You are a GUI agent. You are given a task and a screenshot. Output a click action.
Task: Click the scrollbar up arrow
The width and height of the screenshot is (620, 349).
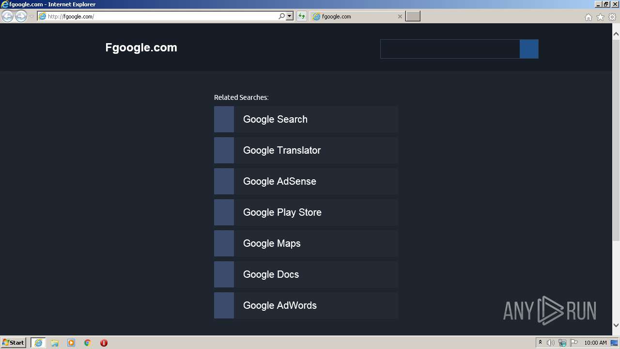616,34
